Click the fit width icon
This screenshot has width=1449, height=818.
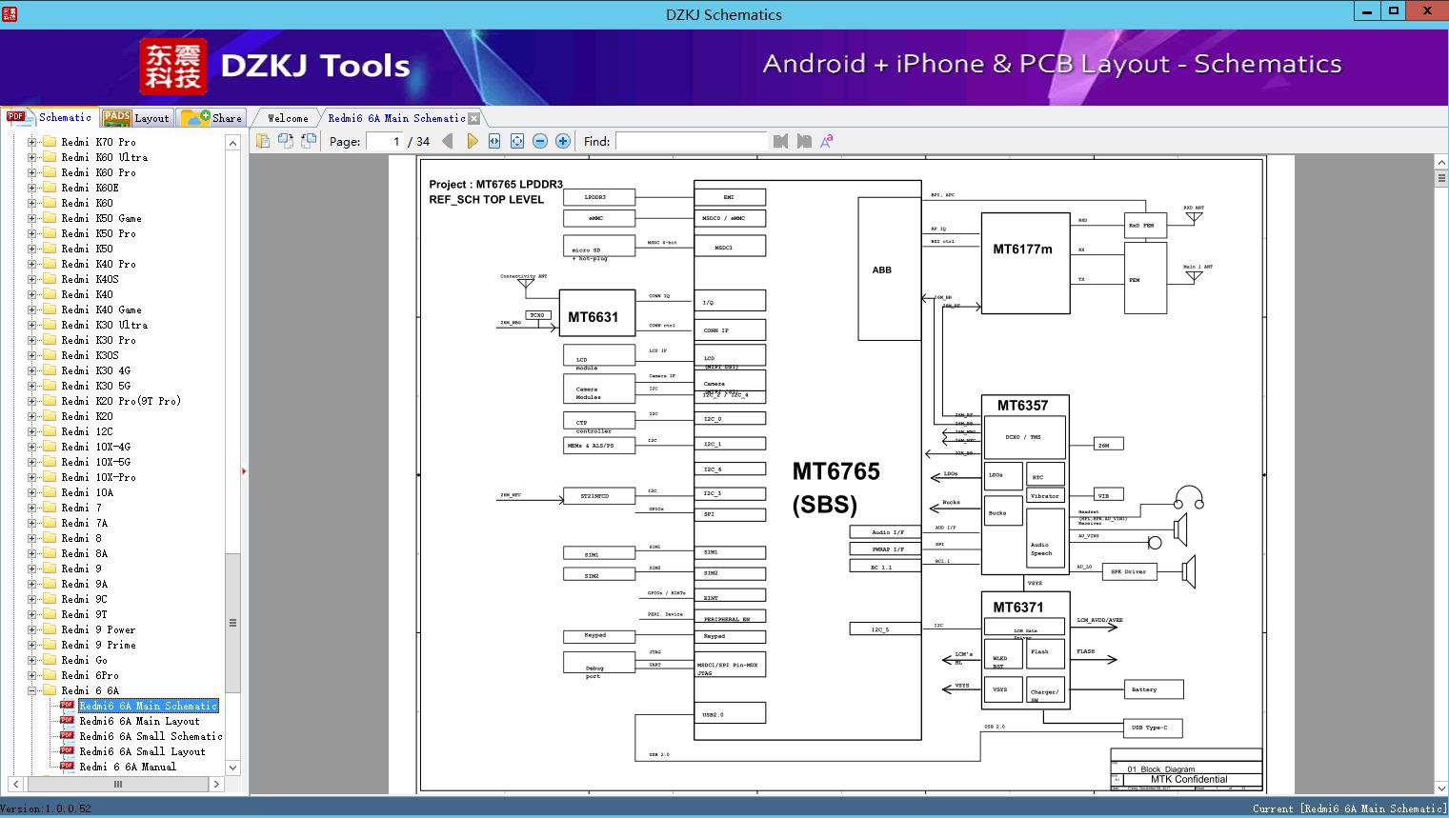click(x=494, y=141)
